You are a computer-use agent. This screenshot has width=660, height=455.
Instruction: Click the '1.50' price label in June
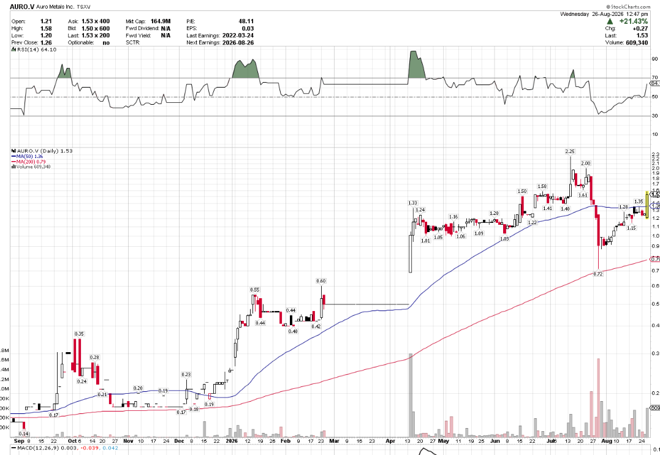(x=522, y=191)
